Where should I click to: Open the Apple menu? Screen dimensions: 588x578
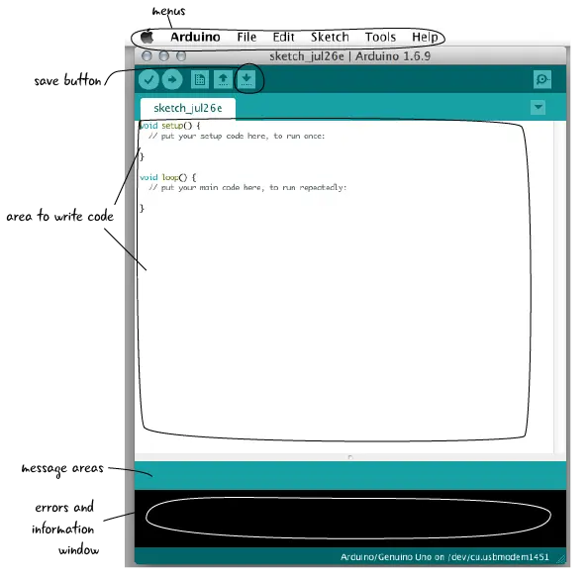[147, 37]
